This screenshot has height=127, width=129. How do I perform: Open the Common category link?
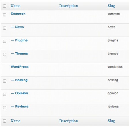coord(18,14)
